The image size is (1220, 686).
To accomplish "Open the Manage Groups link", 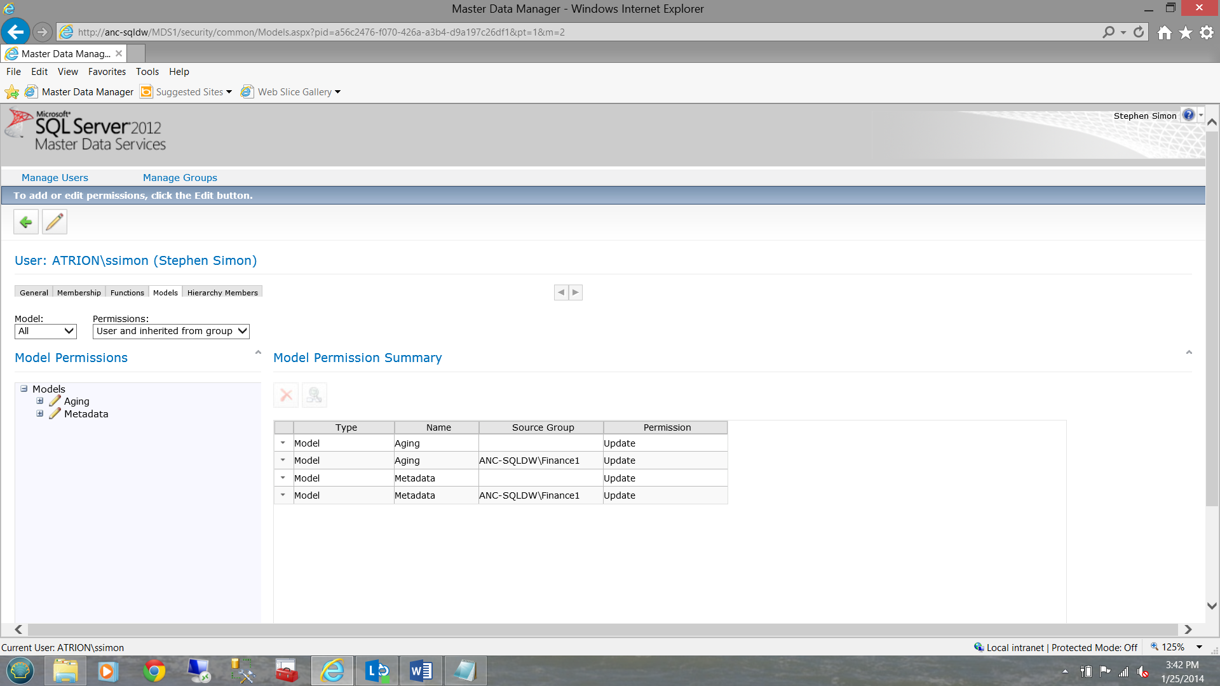I will coord(180,178).
